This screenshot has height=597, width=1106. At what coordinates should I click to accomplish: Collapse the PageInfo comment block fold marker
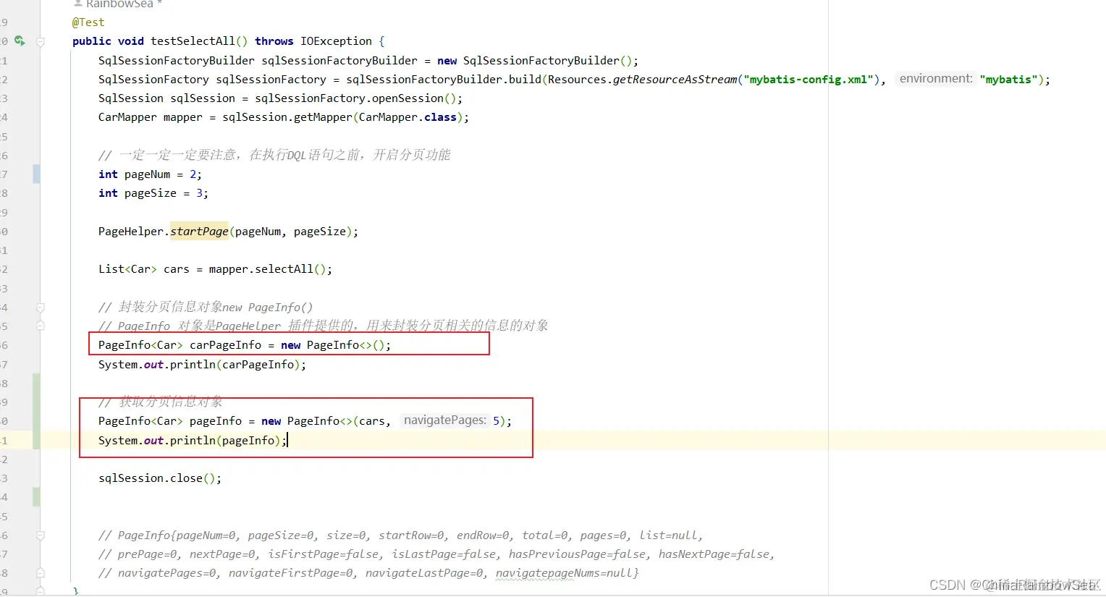pos(41,308)
